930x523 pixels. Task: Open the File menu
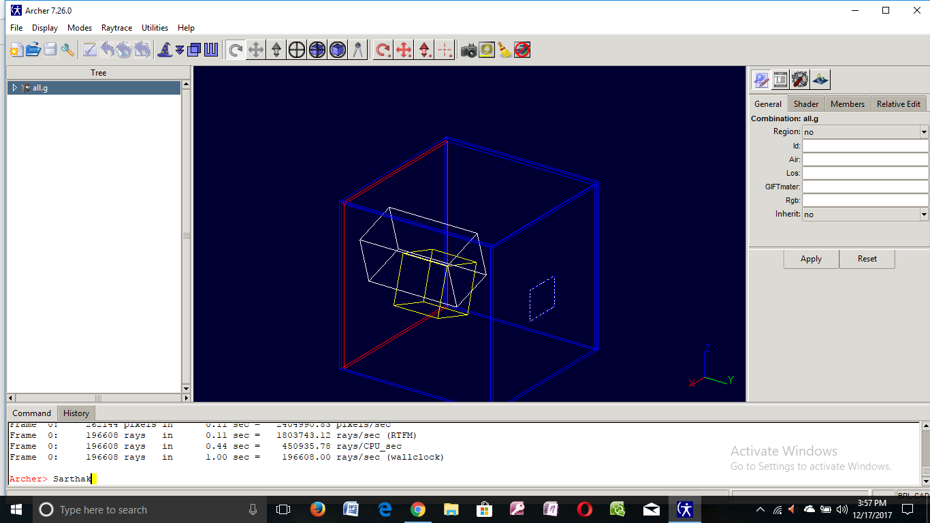tap(16, 28)
